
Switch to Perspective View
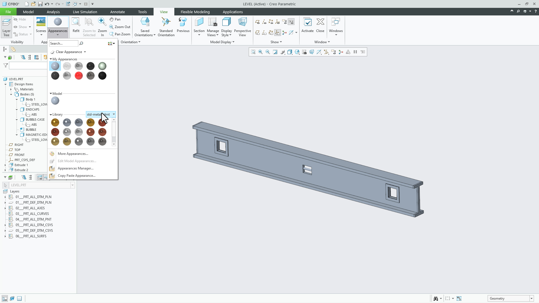click(242, 27)
